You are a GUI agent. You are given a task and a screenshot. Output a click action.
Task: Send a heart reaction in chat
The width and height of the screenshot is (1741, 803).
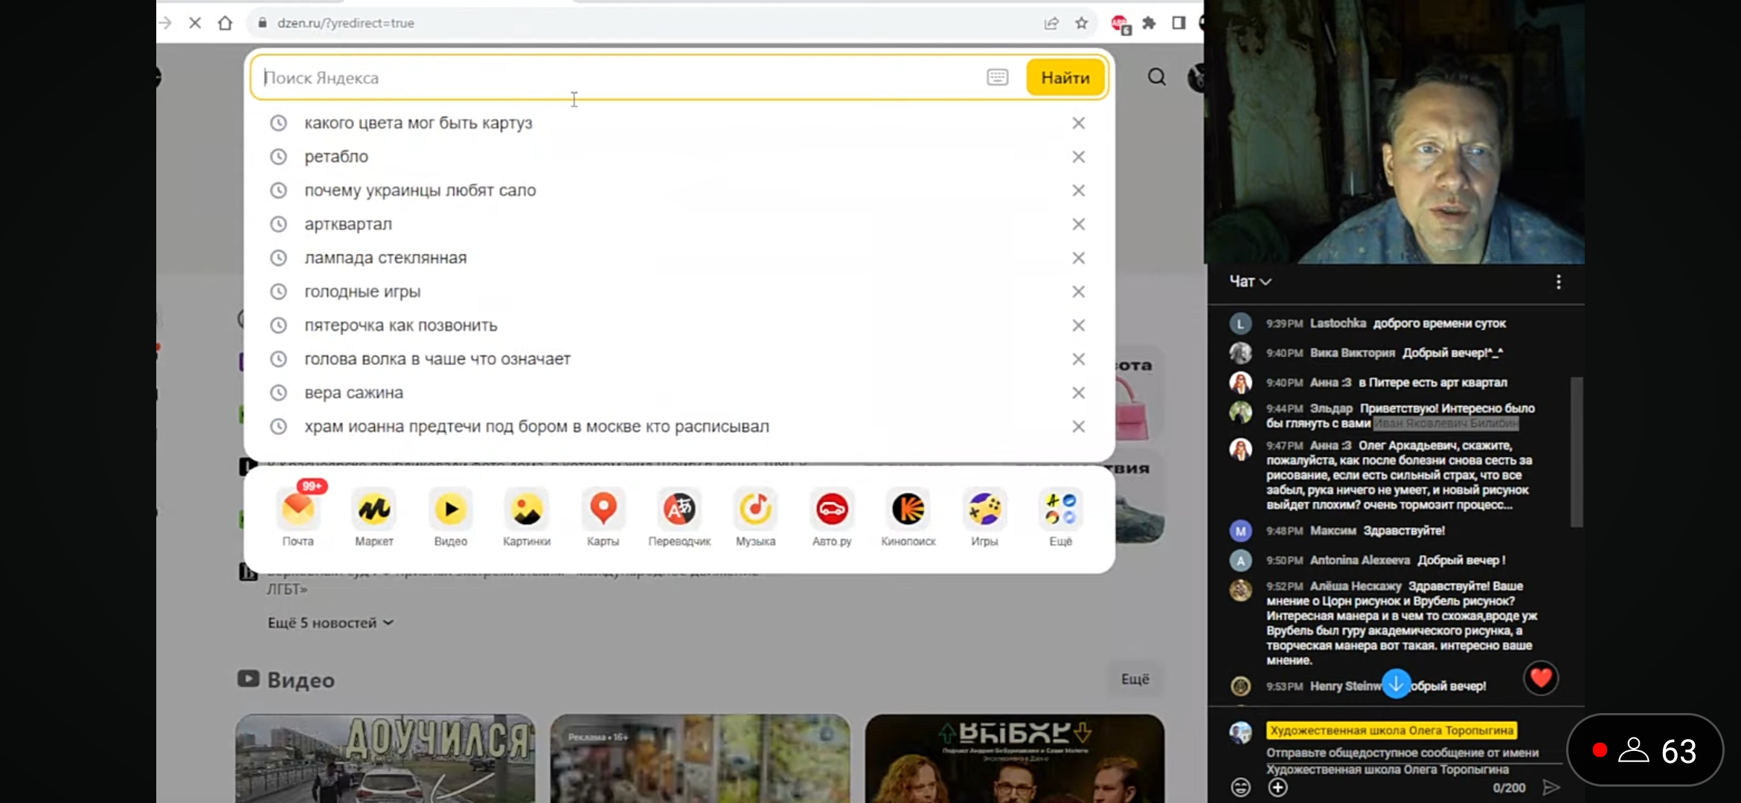(x=1541, y=678)
